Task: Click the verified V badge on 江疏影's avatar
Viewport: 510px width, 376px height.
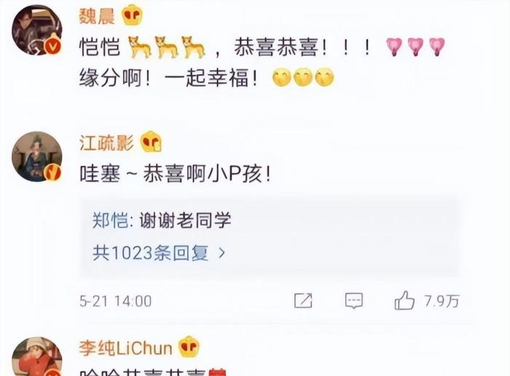Action: point(52,172)
